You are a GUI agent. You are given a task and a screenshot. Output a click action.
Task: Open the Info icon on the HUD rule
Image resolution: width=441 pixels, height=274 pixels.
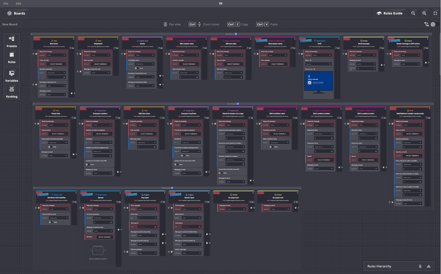[x=337, y=48]
